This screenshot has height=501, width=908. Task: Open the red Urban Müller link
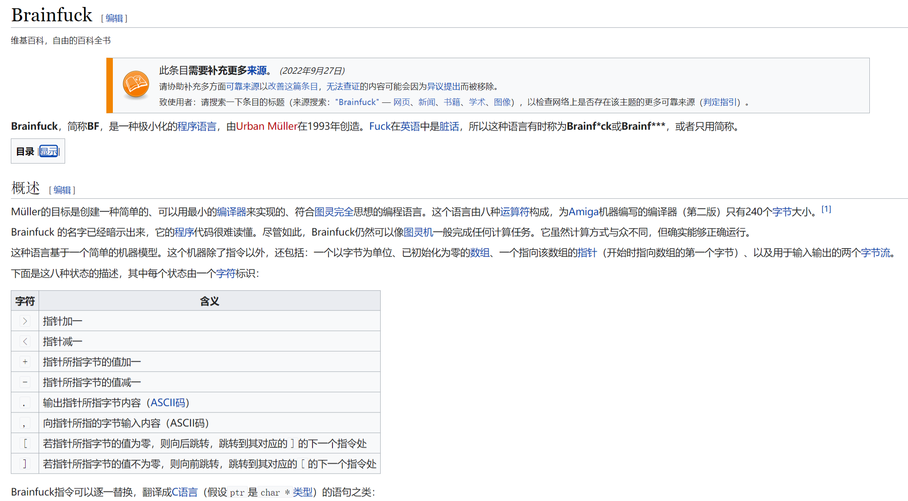(x=266, y=126)
